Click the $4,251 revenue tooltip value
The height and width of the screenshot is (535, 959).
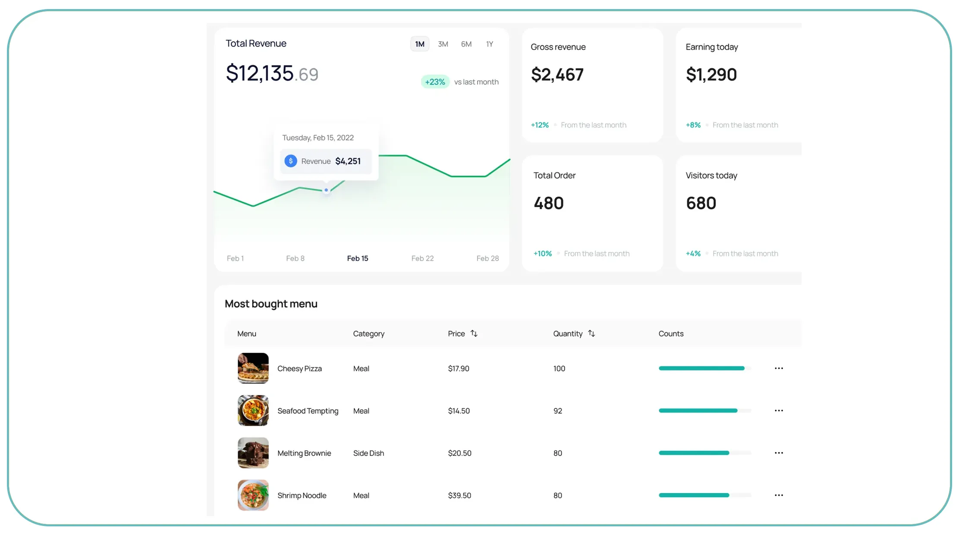pos(348,161)
